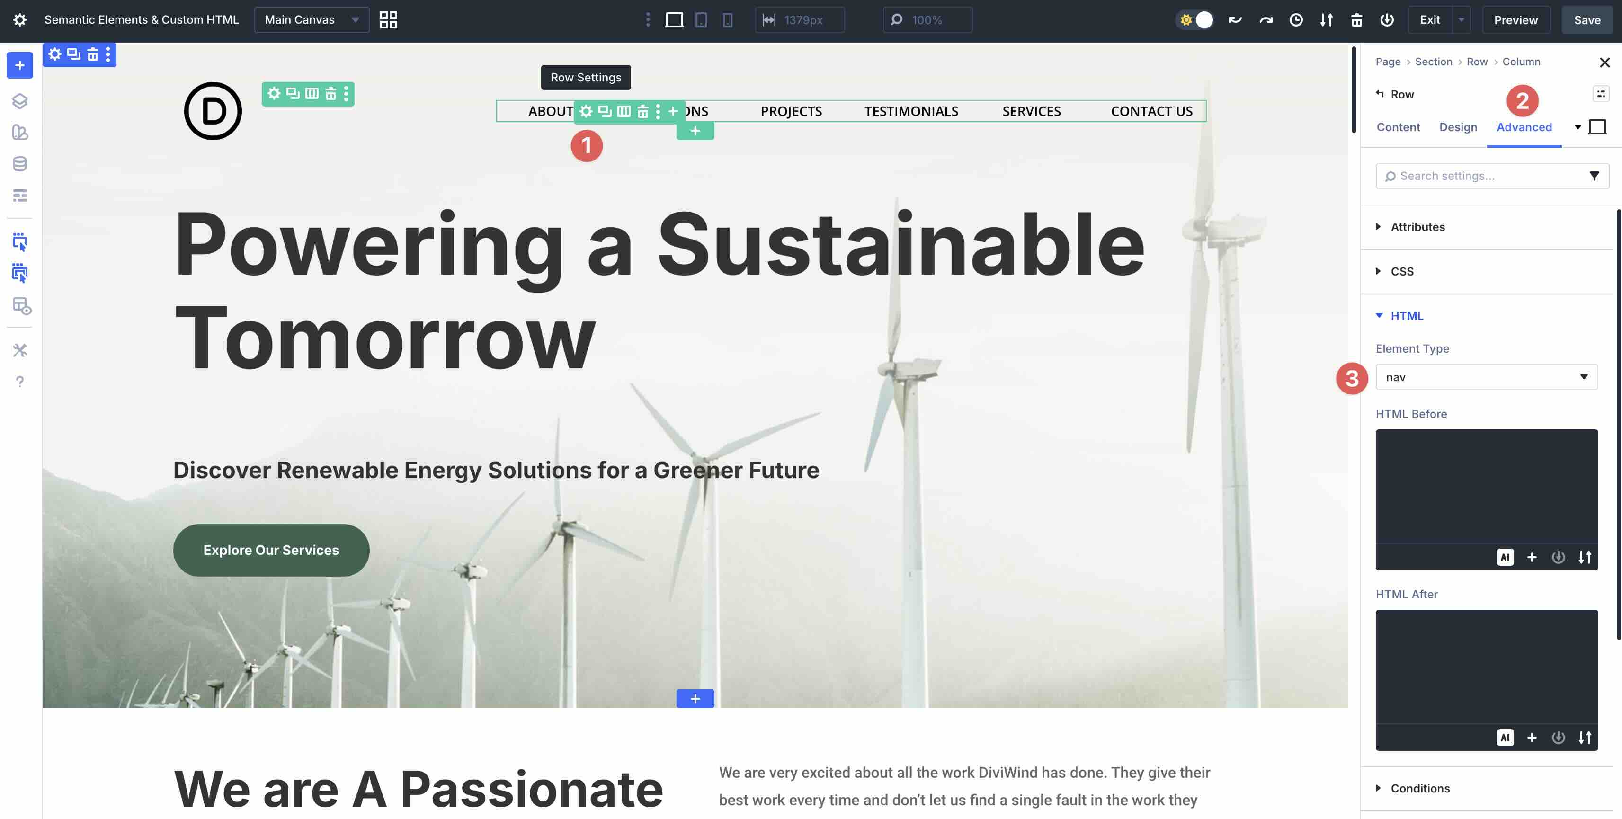This screenshot has width=1622, height=819.
Task: Open the Main Canvas dropdown
Action: (311, 19)
